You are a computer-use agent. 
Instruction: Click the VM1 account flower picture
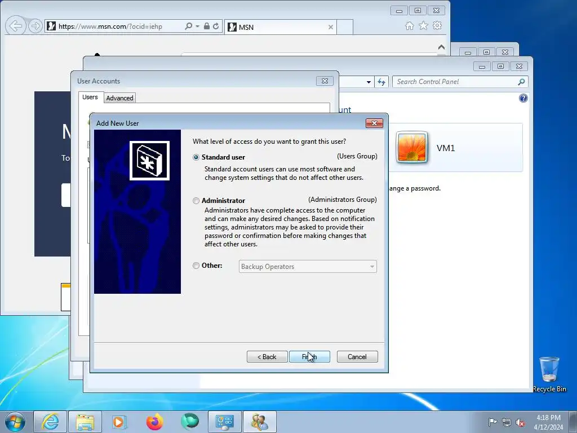coord(412,147)
